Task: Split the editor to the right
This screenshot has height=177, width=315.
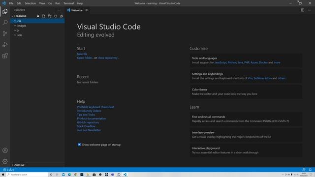Action: tap(303, 10)
